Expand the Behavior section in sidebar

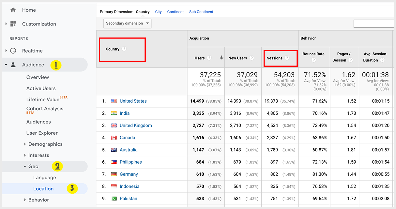(x=25, y=200)
